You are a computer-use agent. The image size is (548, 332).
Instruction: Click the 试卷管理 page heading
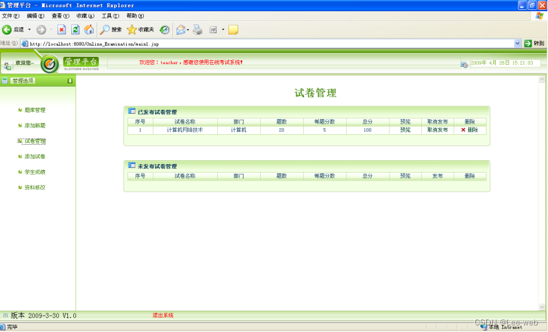(x=315, y=93)
